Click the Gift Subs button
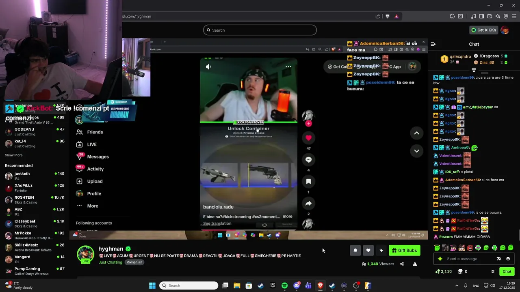 404,250
